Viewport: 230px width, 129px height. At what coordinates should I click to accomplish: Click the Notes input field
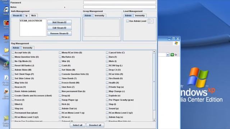pyautogui.click(x=120, y=7)
